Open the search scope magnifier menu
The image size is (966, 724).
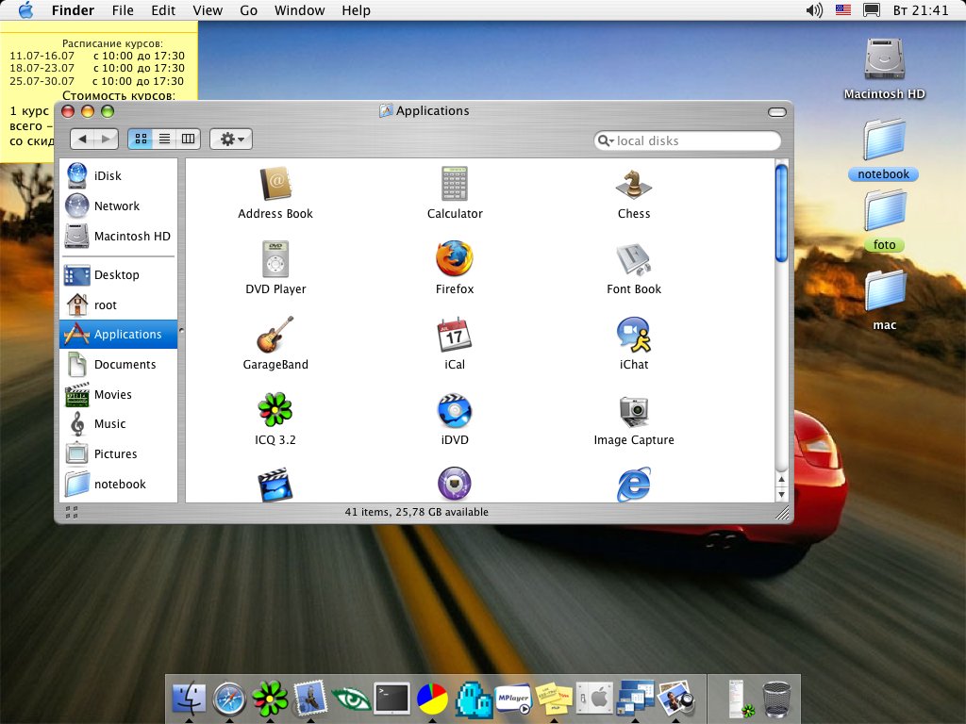[607, 141]
